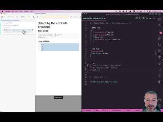Pin the get command in Cypress log
163x122 pixels.
coord(4,30)
